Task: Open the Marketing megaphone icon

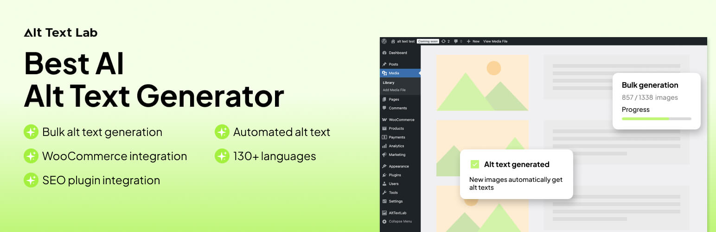Action: click(x=384, y=155)
